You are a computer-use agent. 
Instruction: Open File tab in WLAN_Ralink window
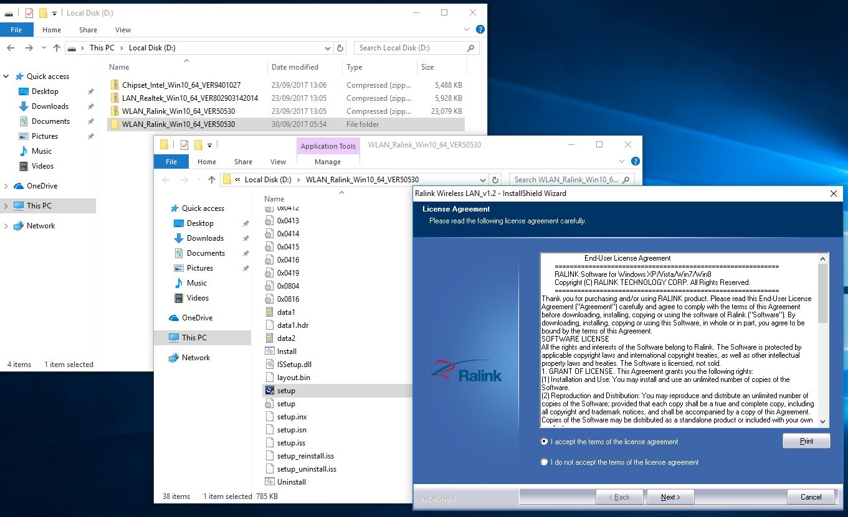(x=171, y=162)
